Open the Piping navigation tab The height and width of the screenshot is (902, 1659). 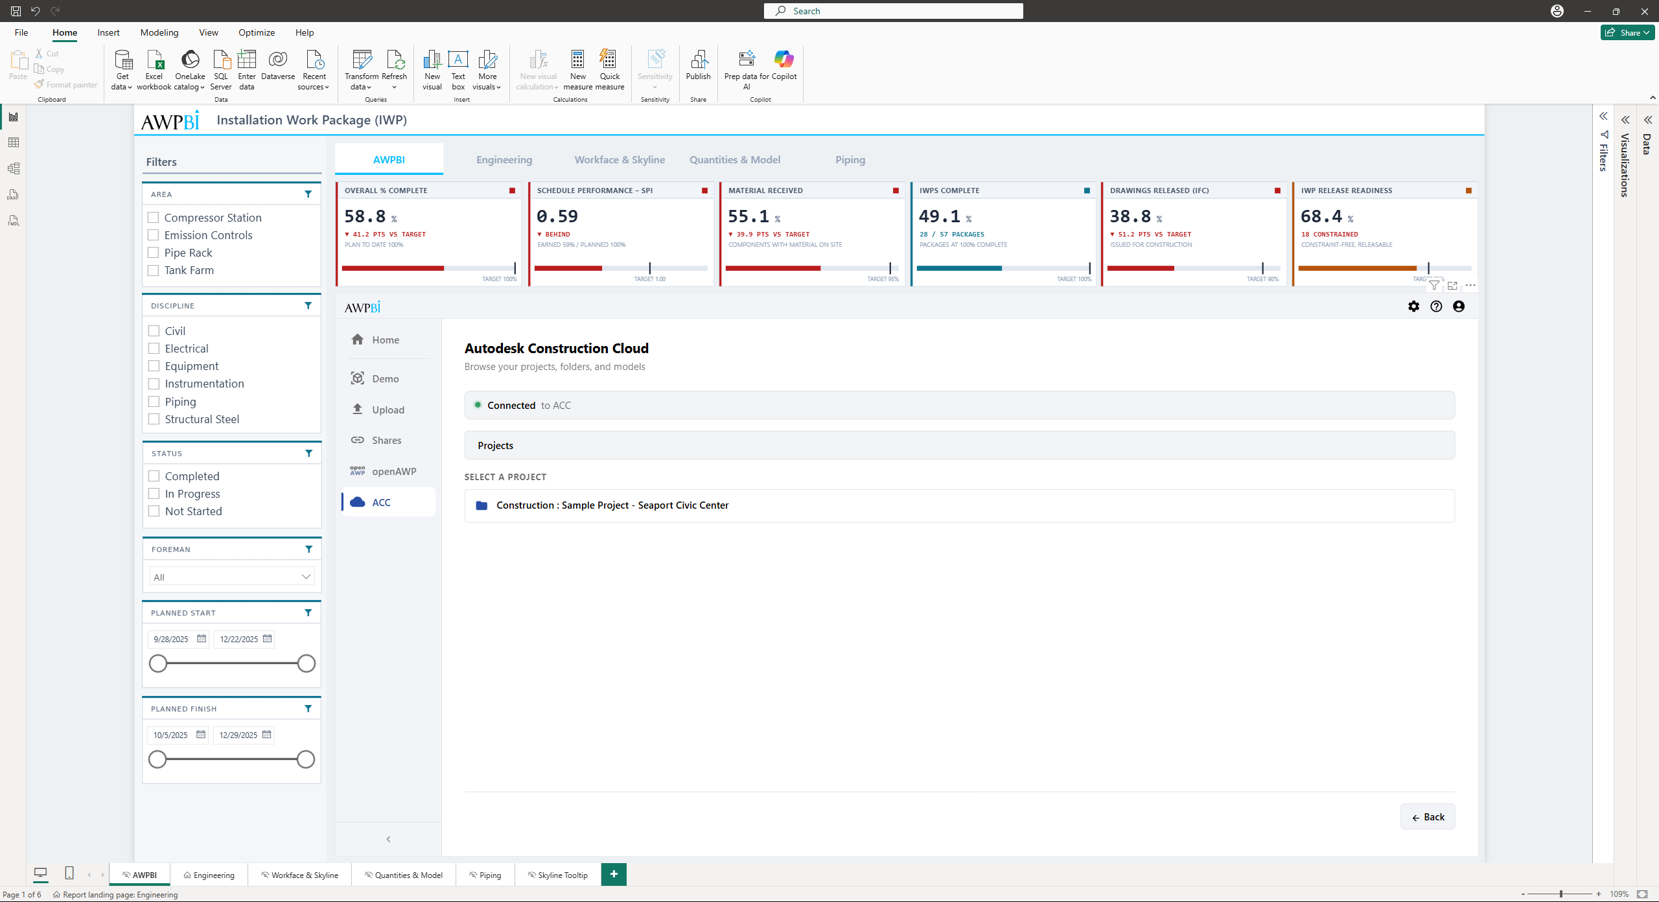click(x=850, y=159)
